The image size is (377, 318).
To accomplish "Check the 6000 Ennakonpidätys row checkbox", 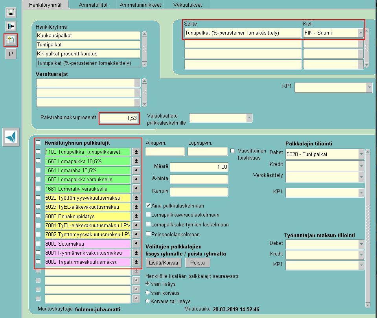I will click(38, 216).
